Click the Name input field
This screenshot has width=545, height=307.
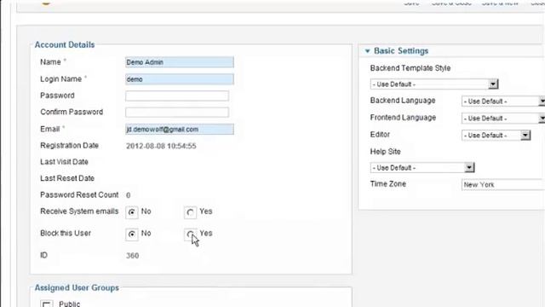pos(180,62)
